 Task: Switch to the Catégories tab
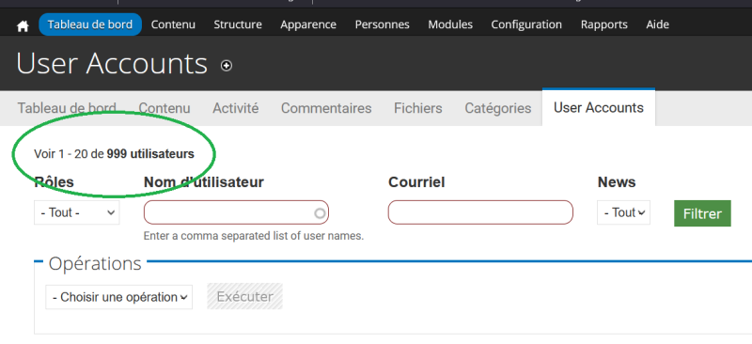coord(498,108)
